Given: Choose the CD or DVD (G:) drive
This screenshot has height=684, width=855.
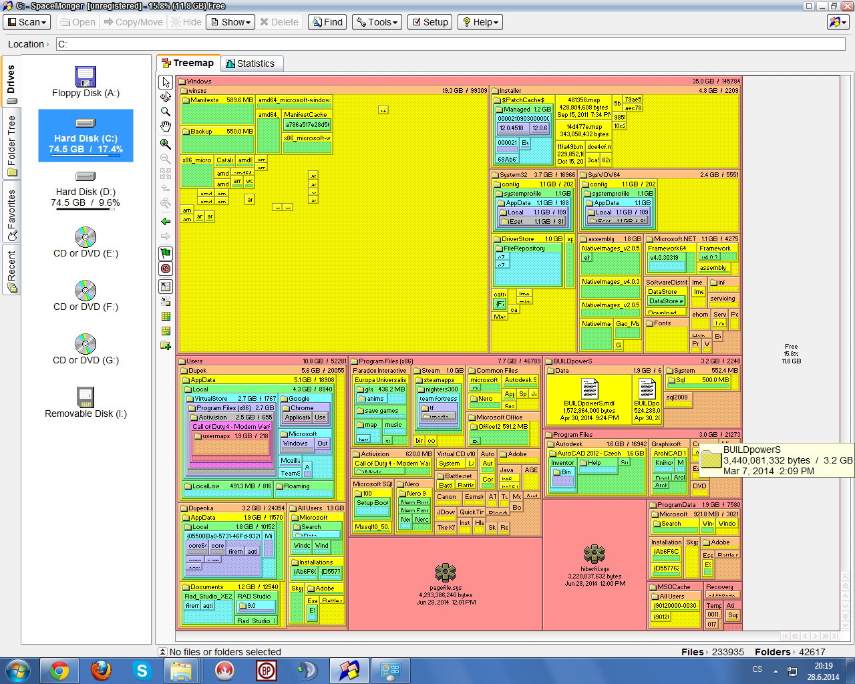Looking at the screenshot, I should click(85, 349).
